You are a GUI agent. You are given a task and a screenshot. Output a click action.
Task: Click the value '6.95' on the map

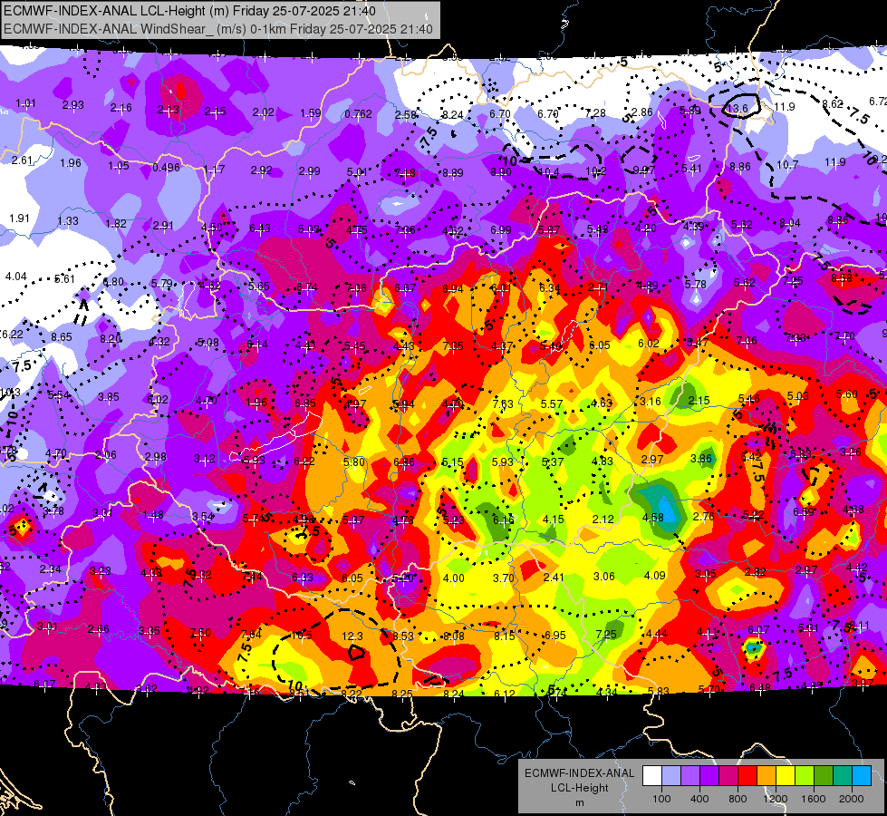(554, 636)
